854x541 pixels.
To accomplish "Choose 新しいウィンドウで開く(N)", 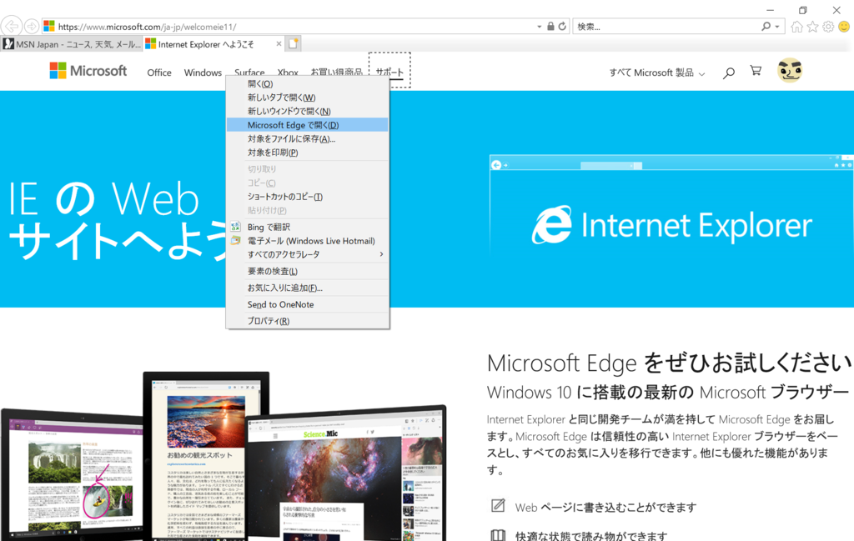I will [308, 111].
